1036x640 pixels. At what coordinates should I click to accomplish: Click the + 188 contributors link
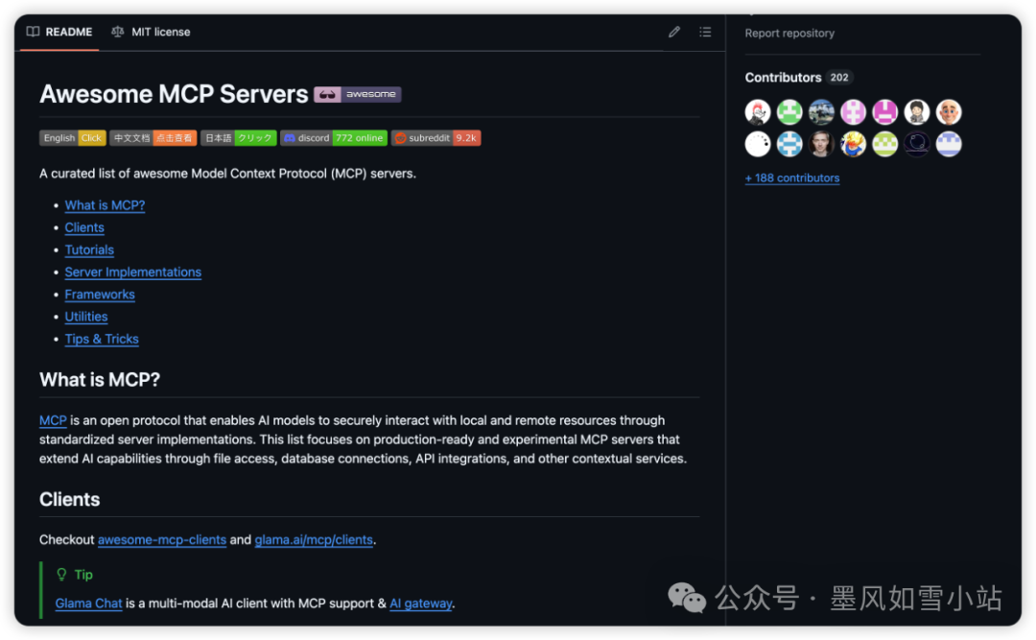click(792, 178)
